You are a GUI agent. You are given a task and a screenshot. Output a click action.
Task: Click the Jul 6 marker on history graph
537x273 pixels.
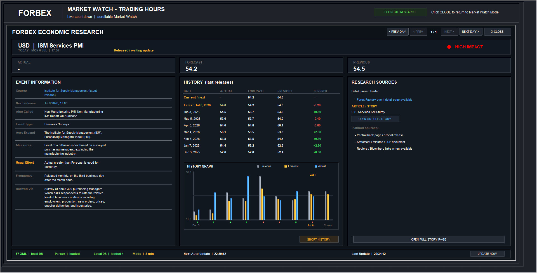[310, 225]
